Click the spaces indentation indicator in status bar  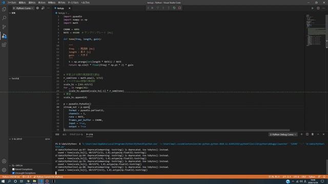(x=286, y=177)
